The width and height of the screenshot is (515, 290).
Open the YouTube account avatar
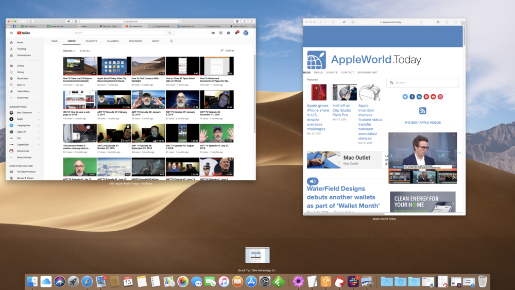point(246,33)
